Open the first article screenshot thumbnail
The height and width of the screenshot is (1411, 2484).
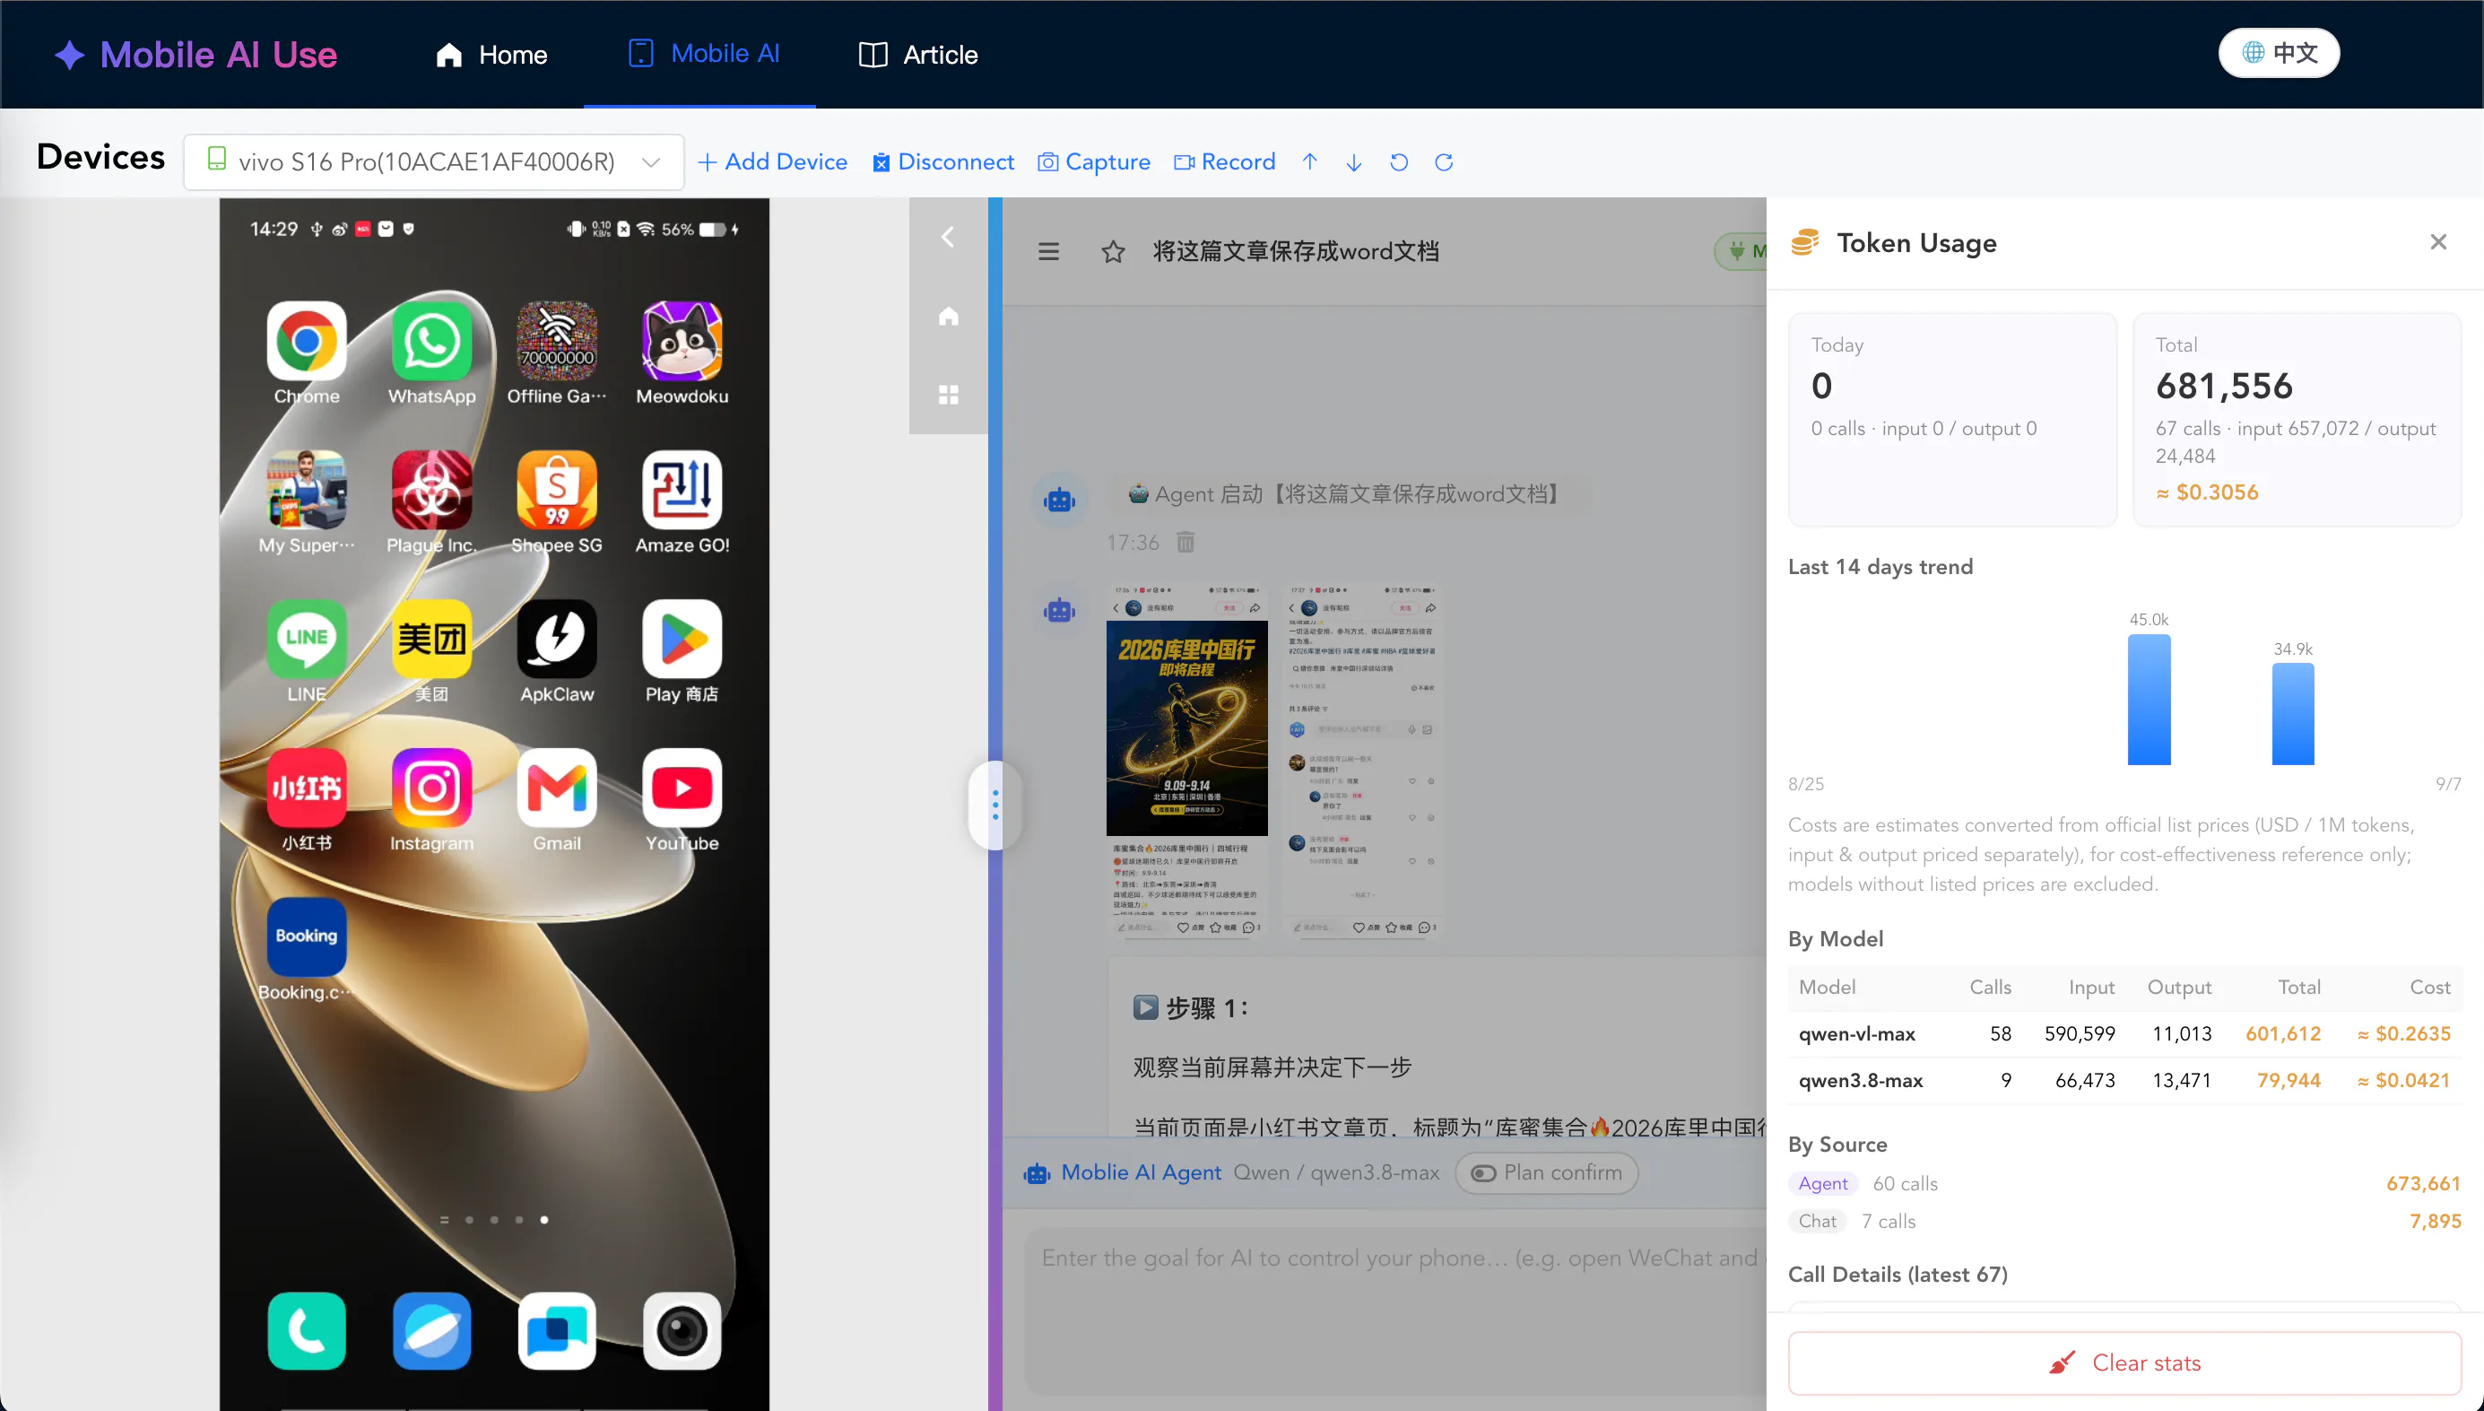click(x=1186, y=761)
